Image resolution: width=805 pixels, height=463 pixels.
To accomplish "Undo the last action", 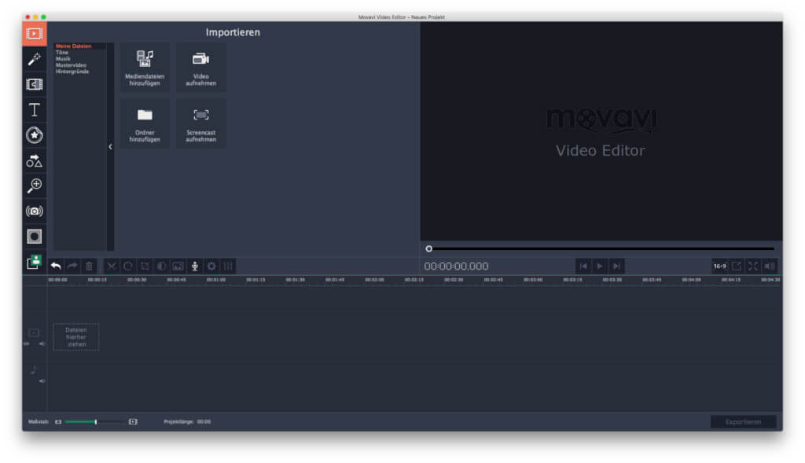I will (x=56, y=266).
